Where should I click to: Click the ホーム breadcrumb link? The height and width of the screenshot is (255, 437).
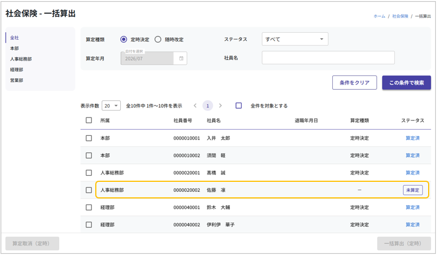pos(379,17)
